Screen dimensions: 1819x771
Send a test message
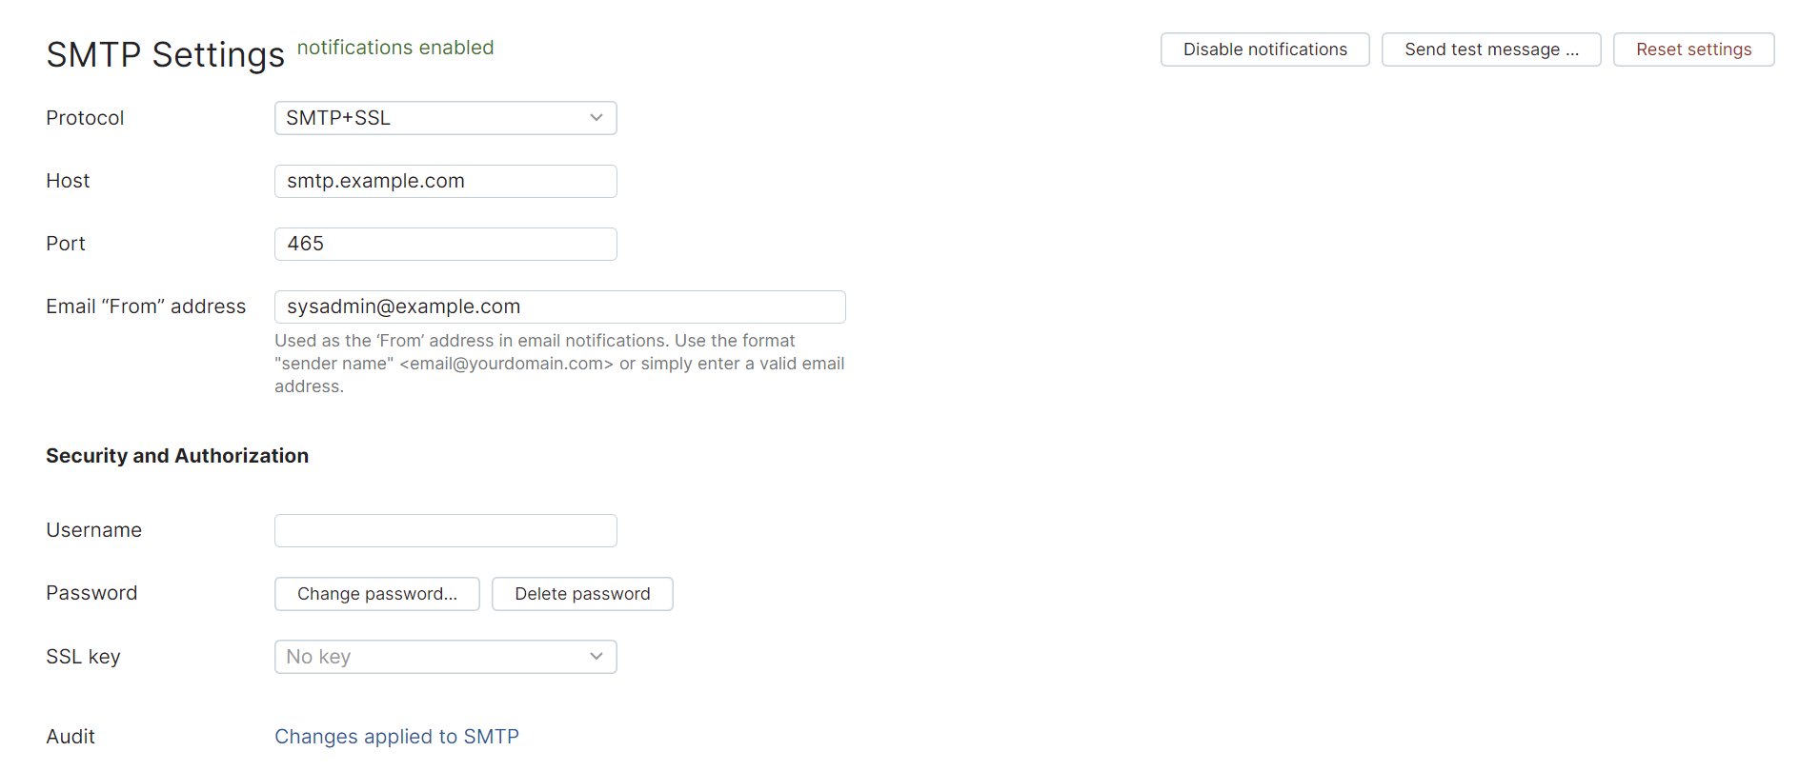point(1491,49)
